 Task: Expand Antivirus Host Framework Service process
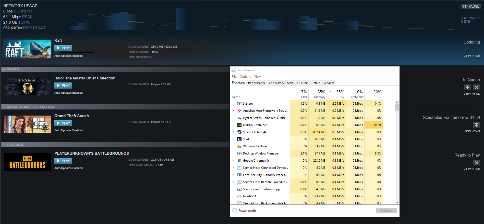233,111
